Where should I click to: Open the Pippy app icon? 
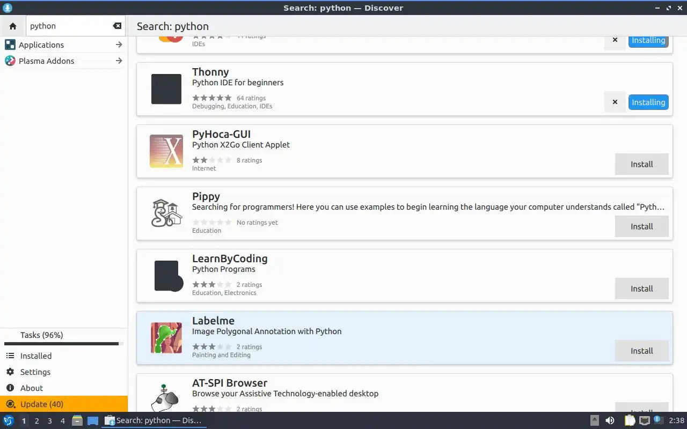(166, 213)
